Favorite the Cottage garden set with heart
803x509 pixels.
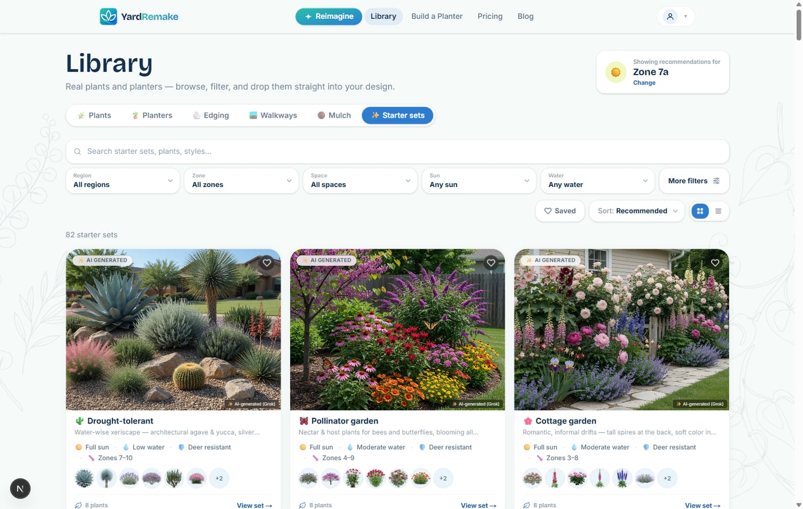(x=715, y=263)
